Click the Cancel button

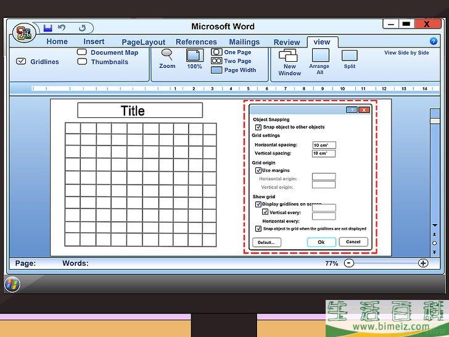[353, 241]
